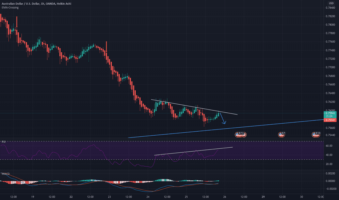Viewport: 339px width, 200px height.
Task: Click the date label 19 on time axis
Action: pos(33,197)
